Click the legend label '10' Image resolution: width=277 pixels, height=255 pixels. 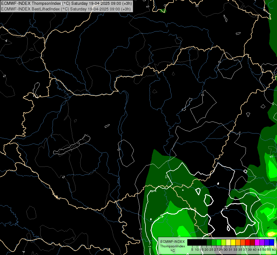point(197,250)
